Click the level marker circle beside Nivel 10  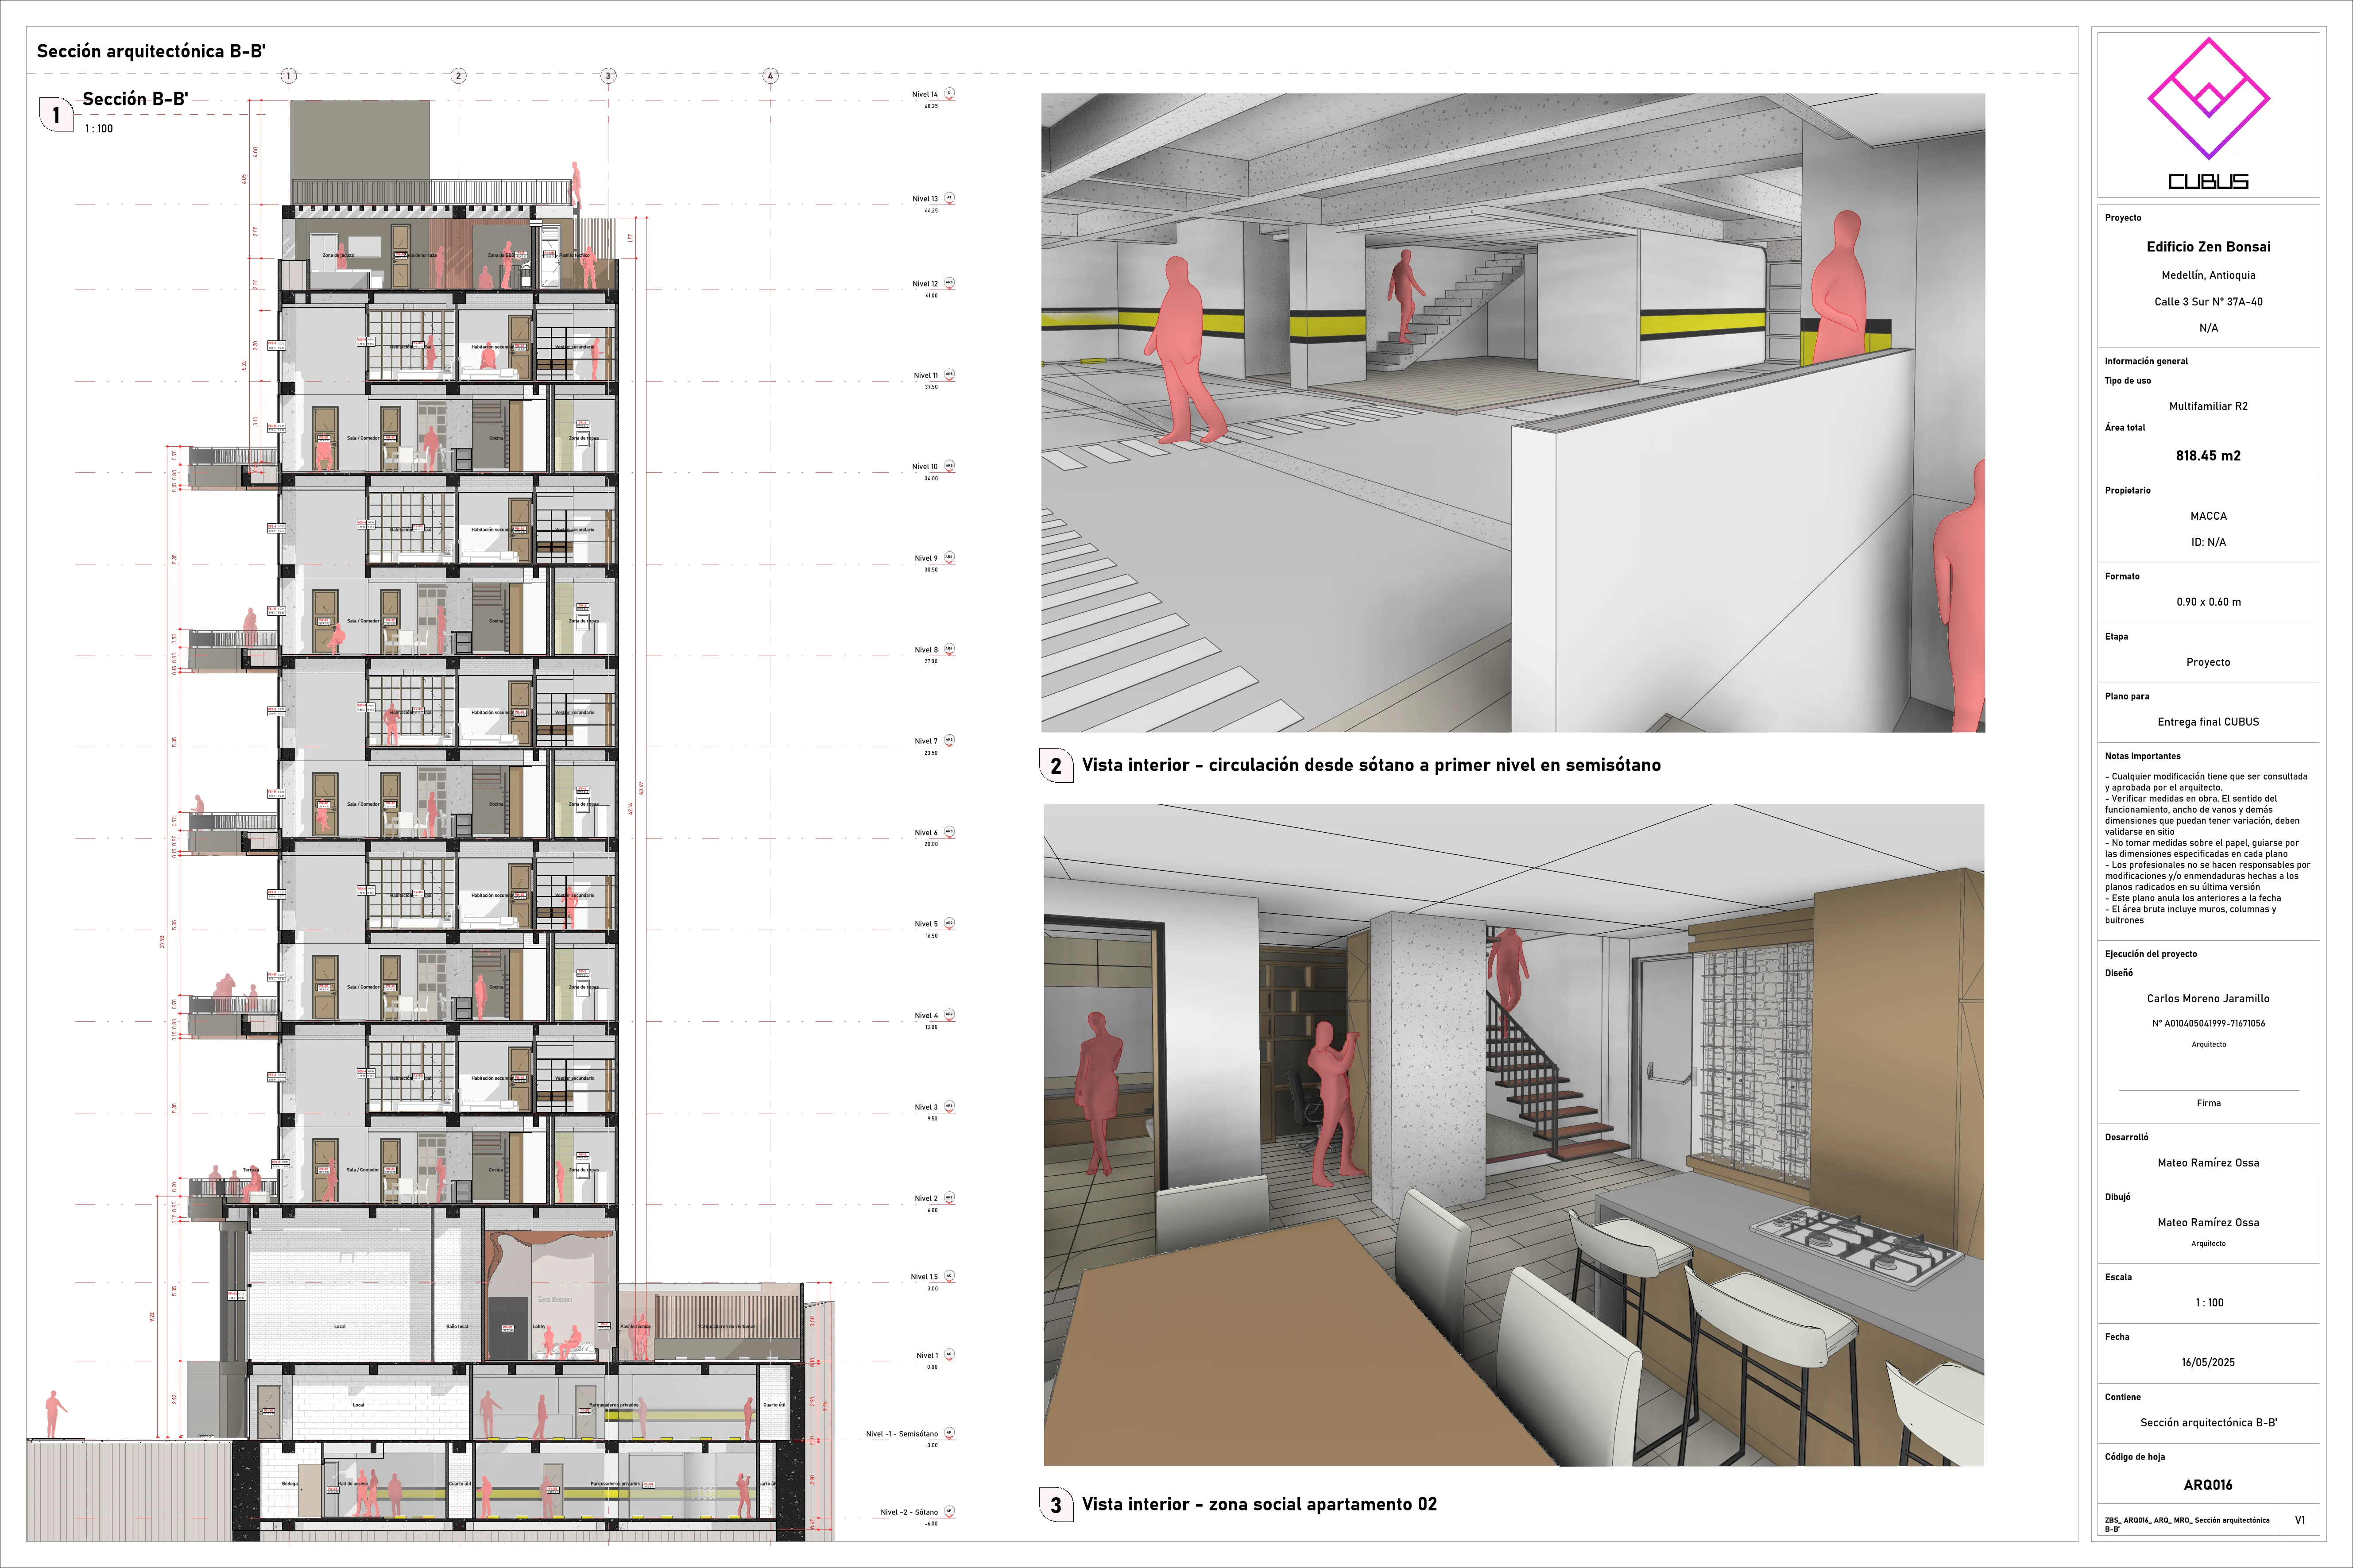(949, 466)
